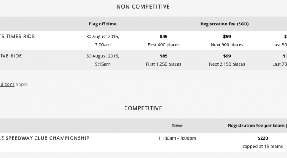The width and height of the screenshot is (287, 158).
Task: Select the $85 ride price
Action: (164, 56)
